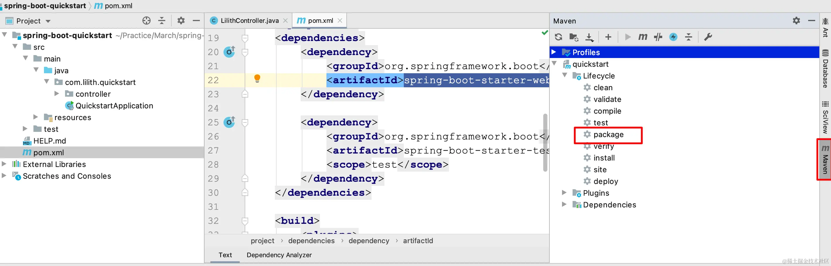Toggle Maven offline mode
Viewport: 831px width, 266px height.
pyautogui.click(x=658, y=37)
